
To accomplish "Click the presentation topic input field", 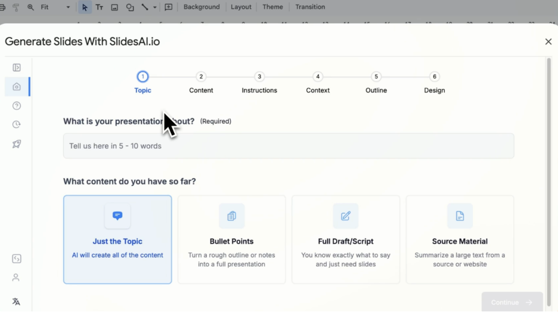I will [x=289, y=146].
